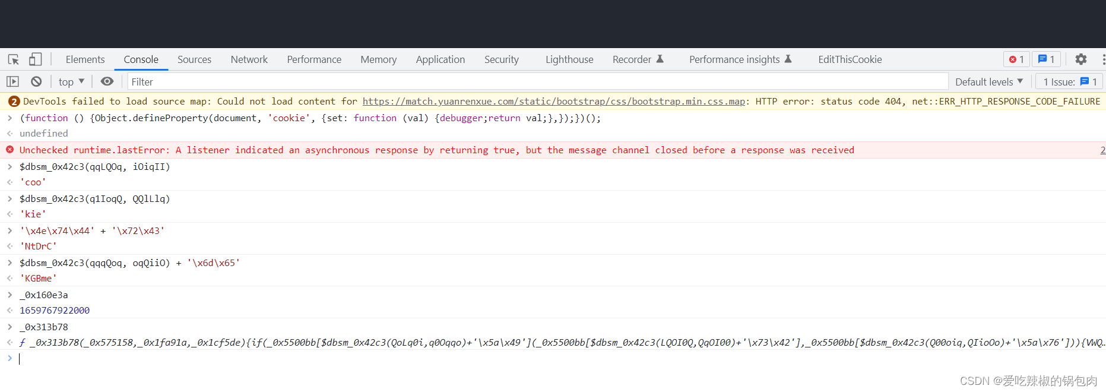Expand the $dbsm_0x42c3(q1IoqQ, QQlLlq) input row
The width and height of the screenshot is (1106, 392).
(x=10, y=198)
